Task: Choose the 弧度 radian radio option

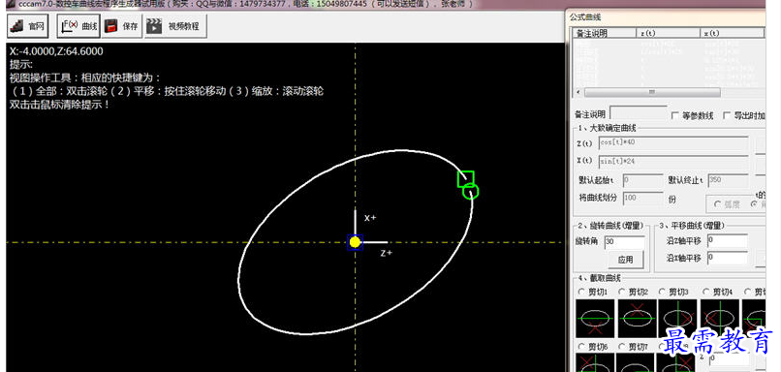Action: tap(718, 204)
